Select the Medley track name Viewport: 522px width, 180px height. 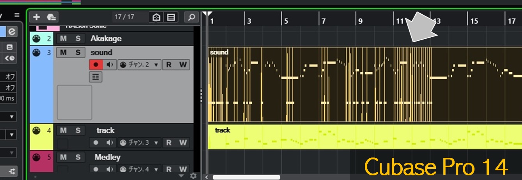(108, 157)
